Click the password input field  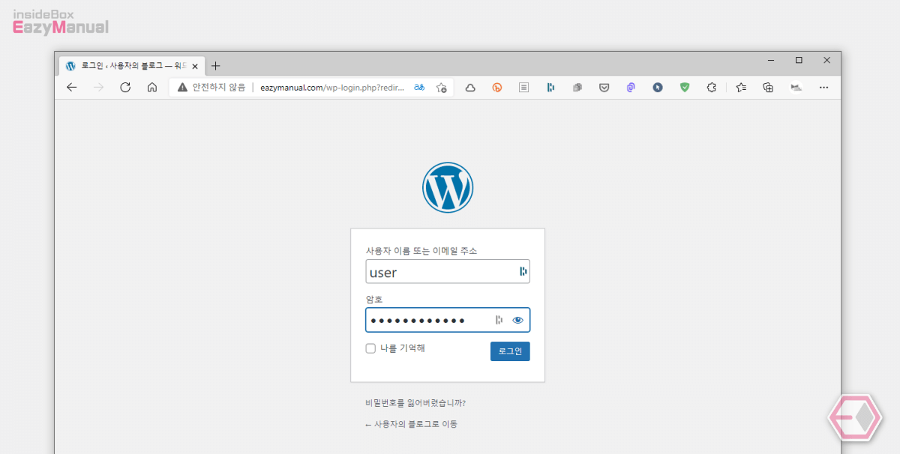(448, 320)
